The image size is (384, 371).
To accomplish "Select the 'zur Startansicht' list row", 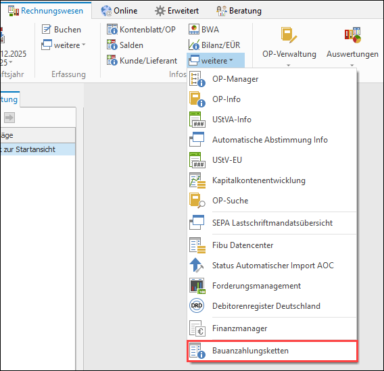I will pyautogui.click(x=38, y=149).
